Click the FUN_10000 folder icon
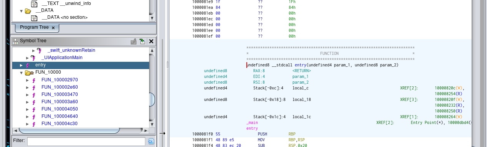 29,72
